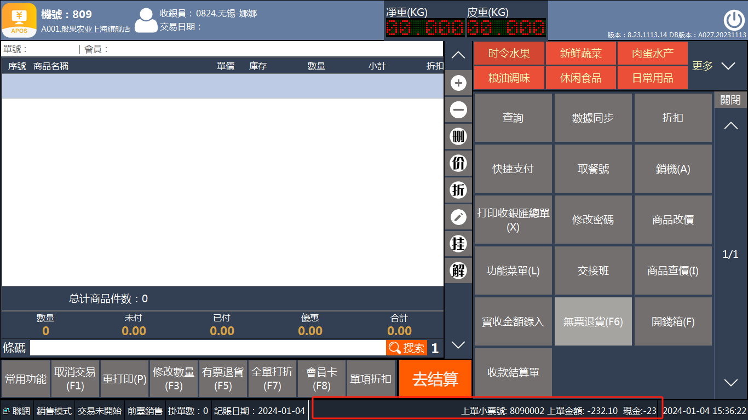Click the minus decrease quantity icon

click(458, 110)
